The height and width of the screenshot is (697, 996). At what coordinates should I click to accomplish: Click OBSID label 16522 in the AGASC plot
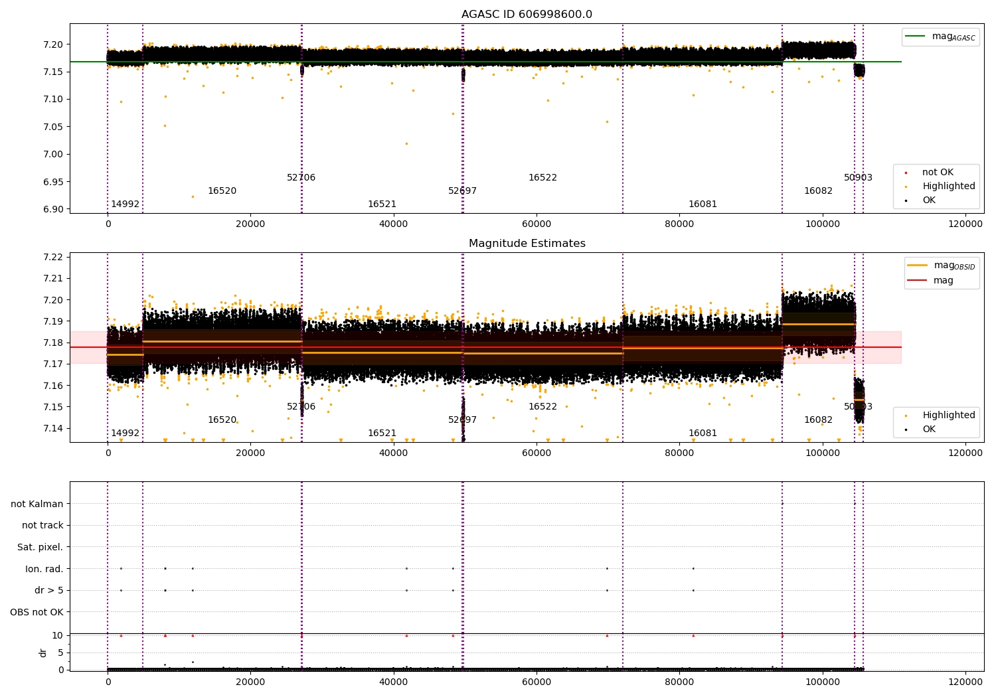542,178
